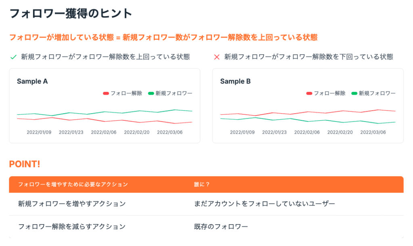Click the 既存のフォロワー table cell
Screen dimensions: 413x246
tap(221, 227)
